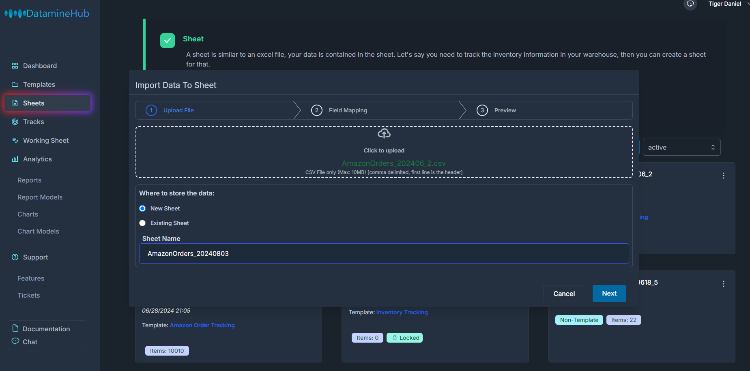
Task: Click the Locked badge
Action: [x=404, y=338]
